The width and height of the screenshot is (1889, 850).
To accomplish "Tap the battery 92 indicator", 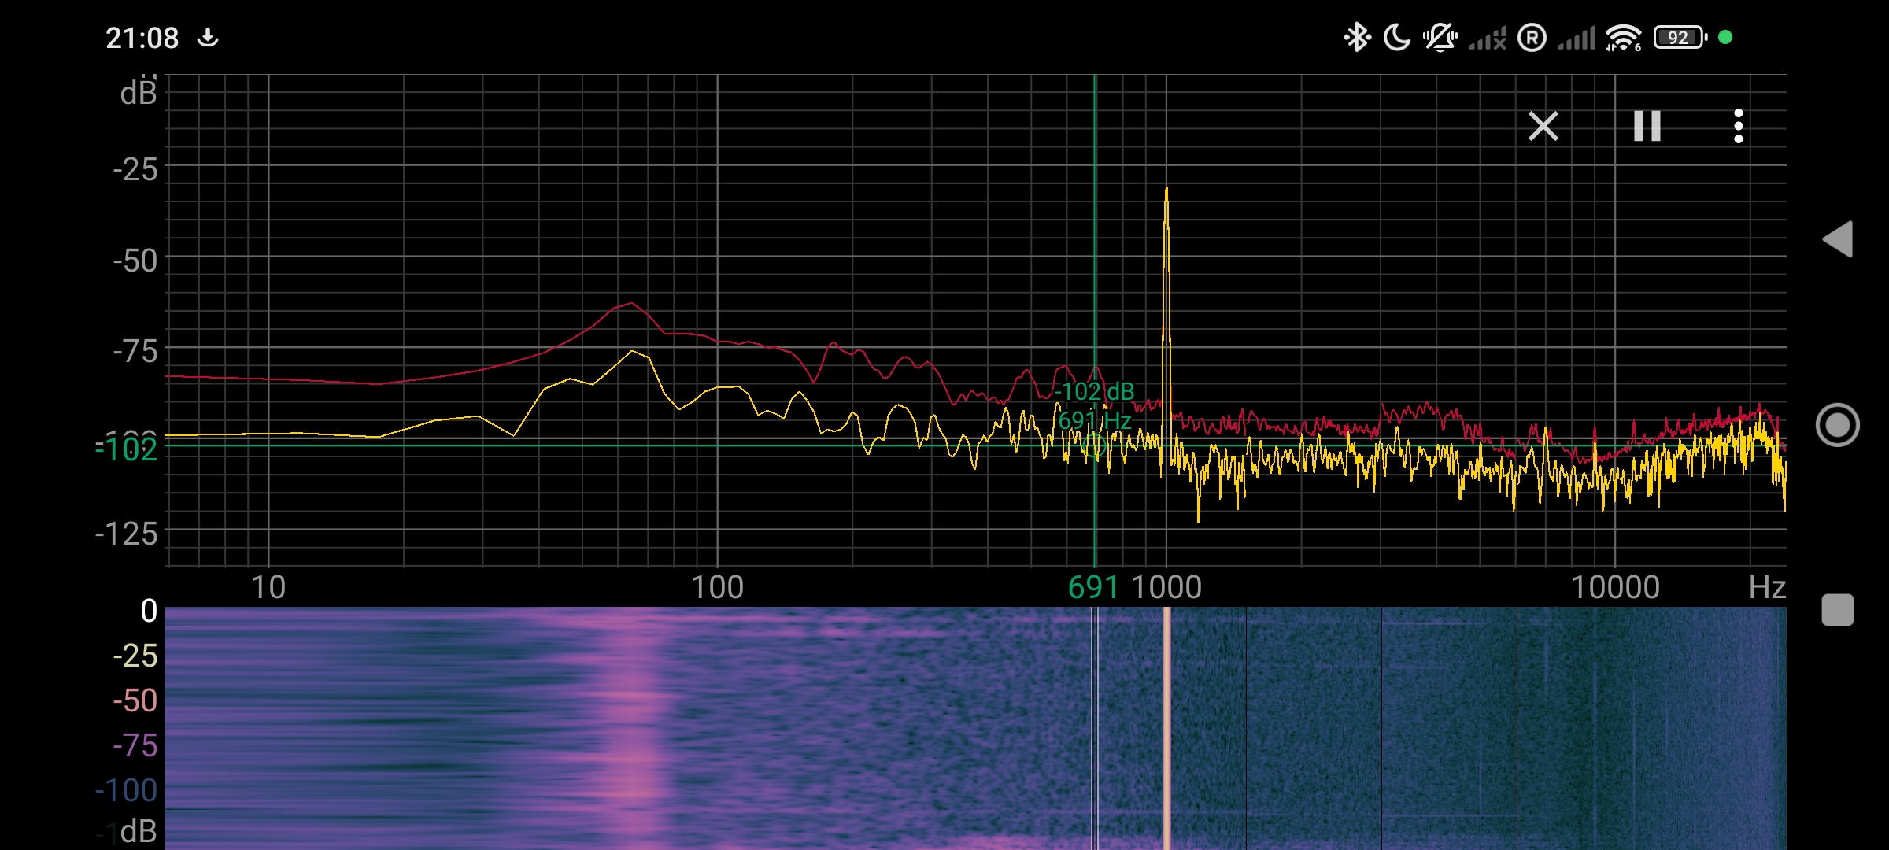I will click(x=1680, y=37).
